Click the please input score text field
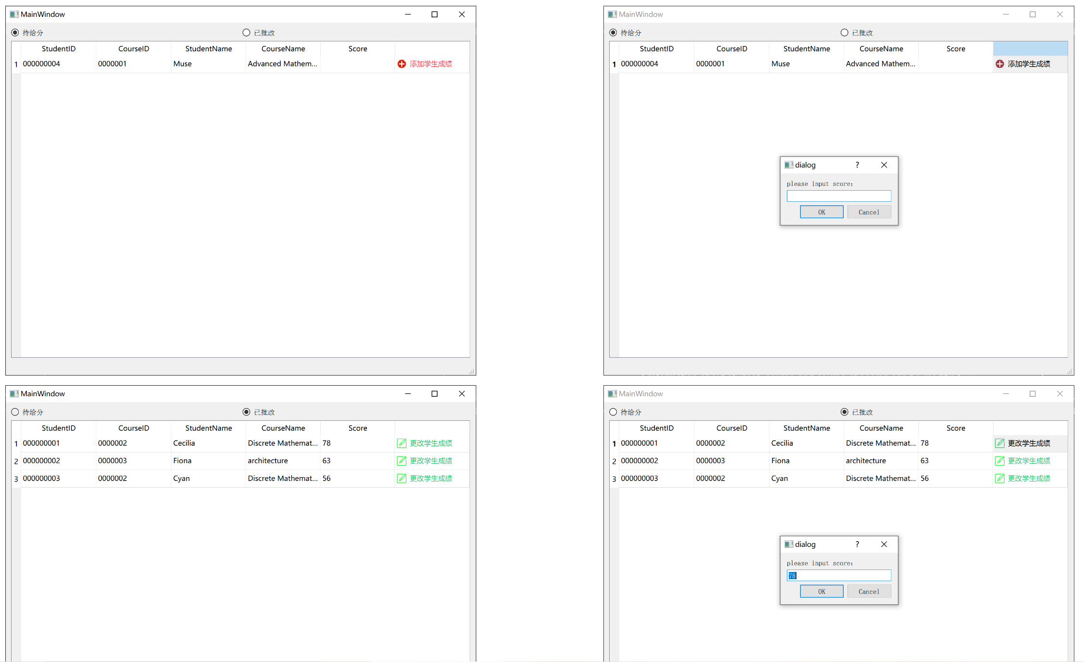Viewport: 1084px width, 662px height. click(839, 195)
